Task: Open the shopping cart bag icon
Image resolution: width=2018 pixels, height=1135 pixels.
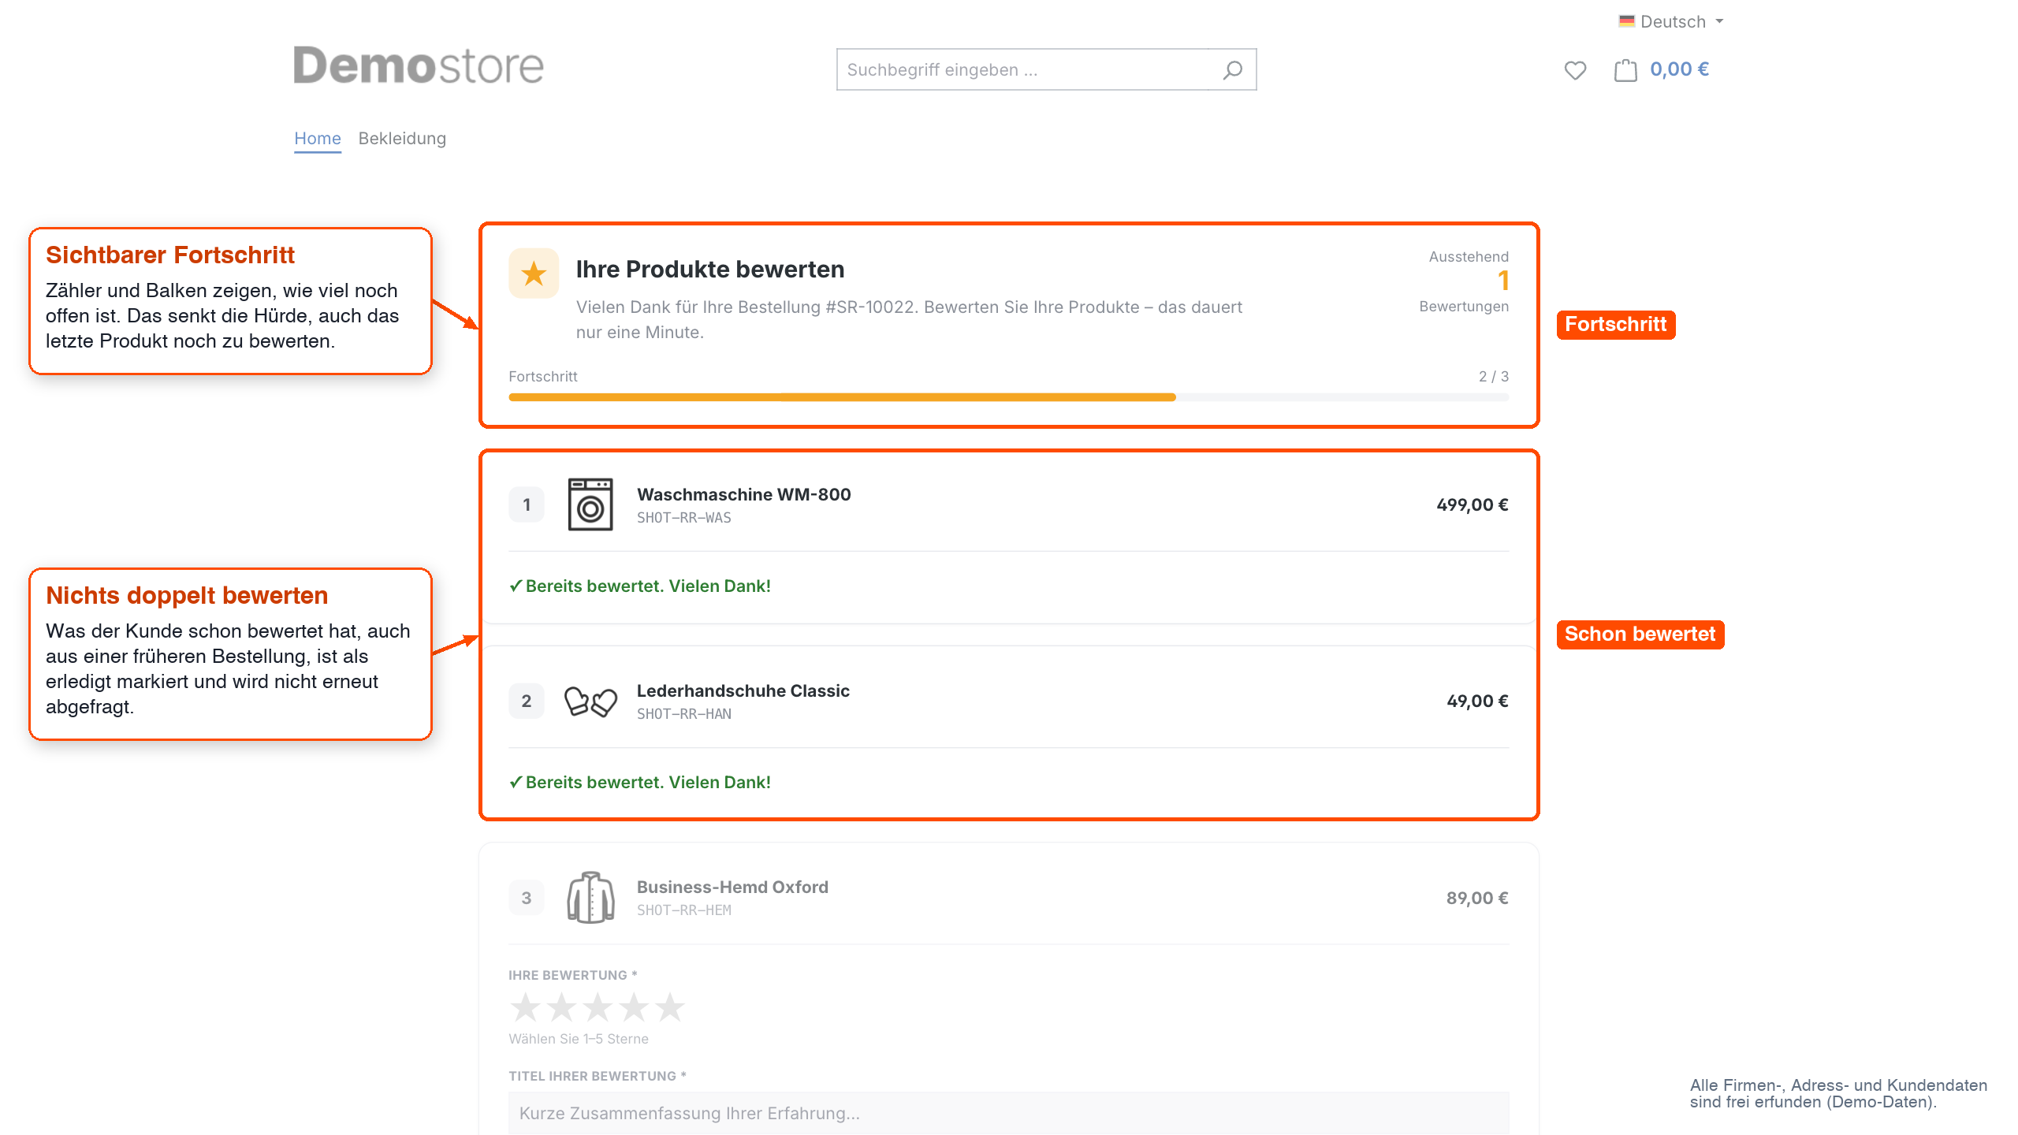Action: 1625,70
